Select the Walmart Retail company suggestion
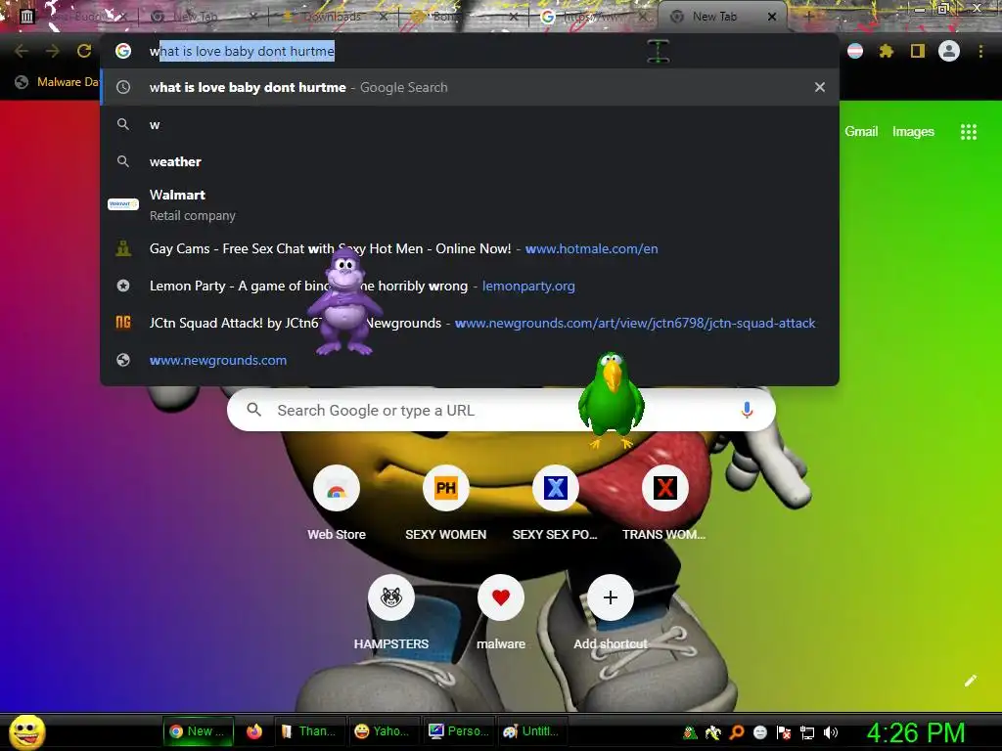1002x751 pixels. (470, 204)
